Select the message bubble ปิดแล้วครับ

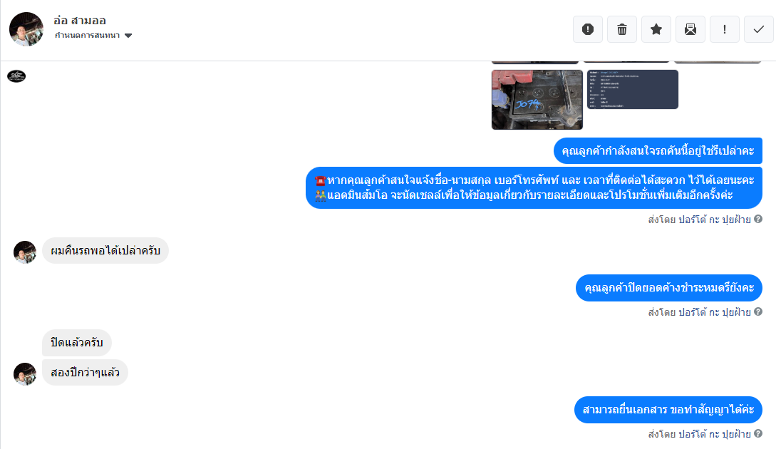point(77,343)
